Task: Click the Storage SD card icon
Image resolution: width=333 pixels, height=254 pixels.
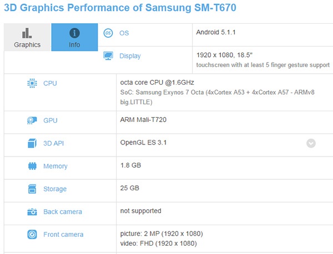Action: pos(32,189)
